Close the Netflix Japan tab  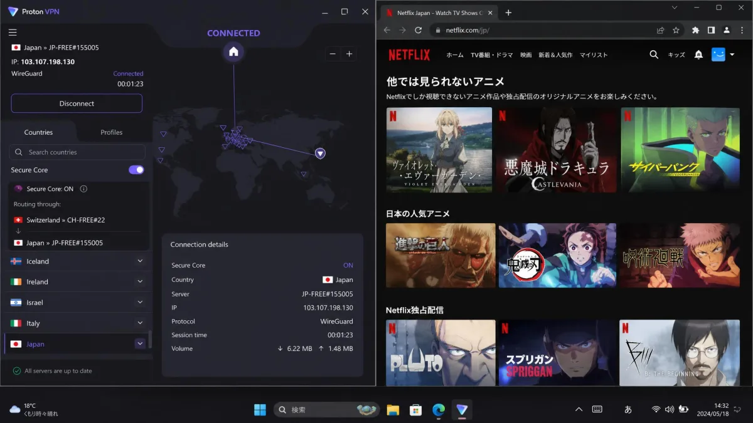coord(491,13)
